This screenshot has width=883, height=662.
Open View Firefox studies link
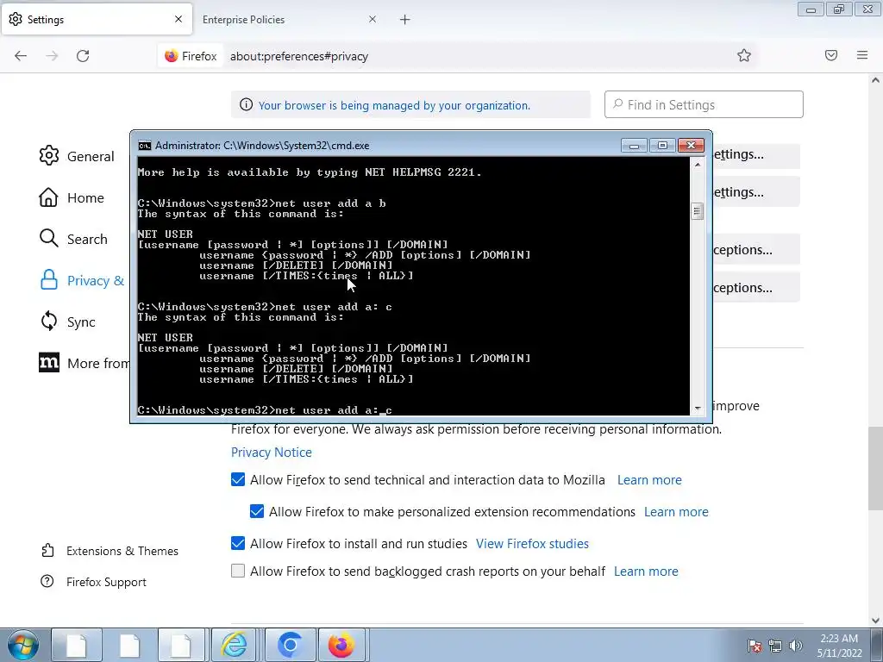pyautogui.click(x=532, y=543)
